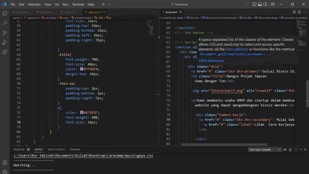The height and width of the screenshot is (174, 309).
Task: Open the Go menu
Action: (57, 4)
